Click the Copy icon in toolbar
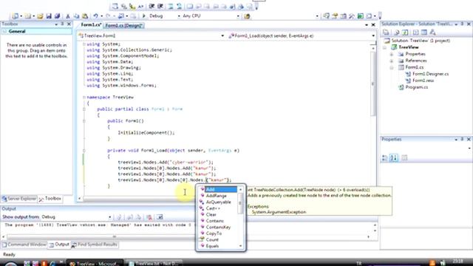Viewport: 473px width, 266px height. [x=76, y=16]
